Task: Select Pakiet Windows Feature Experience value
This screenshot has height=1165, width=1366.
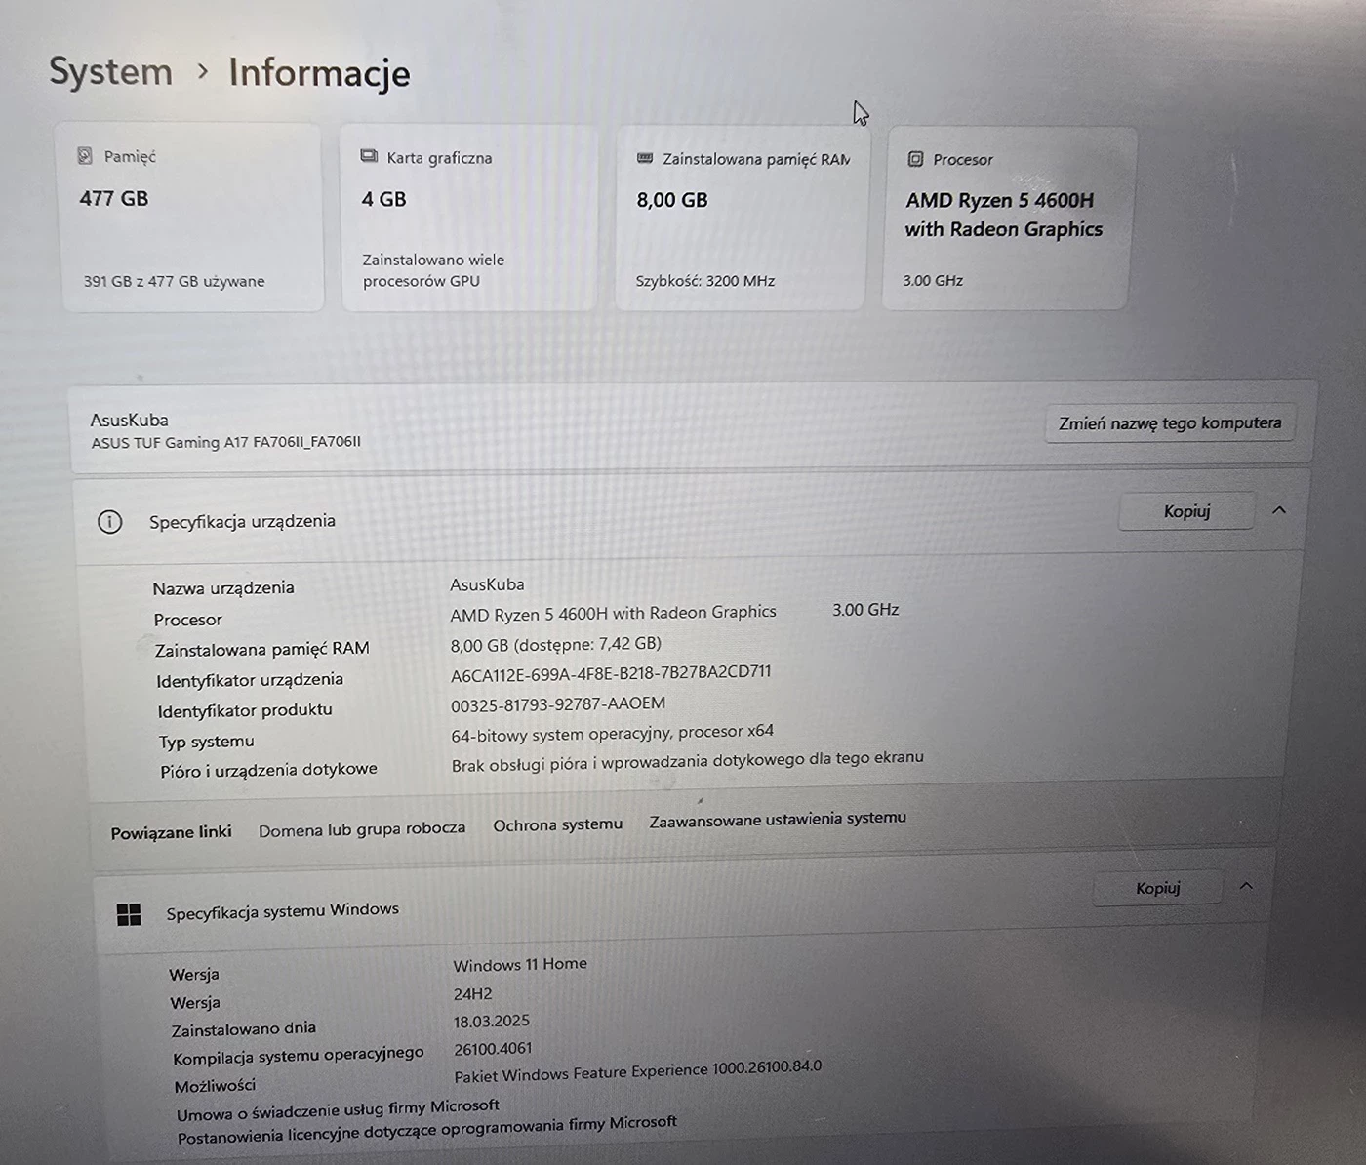Action: pyautogui.click(x=638, y=1070)
